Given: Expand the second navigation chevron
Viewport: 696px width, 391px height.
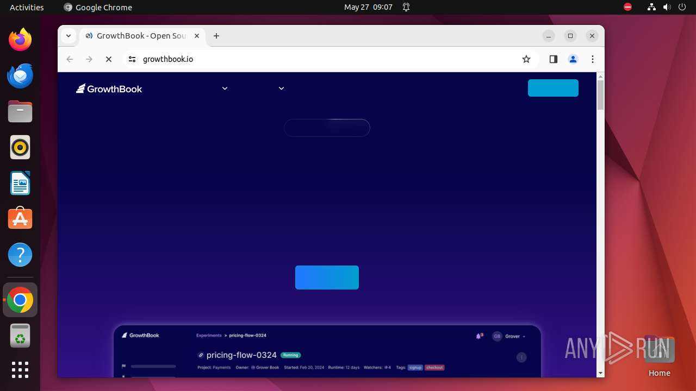Looking at the screenshot, I should pos(281,89).
